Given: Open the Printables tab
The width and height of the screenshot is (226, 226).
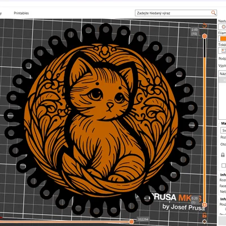Looking at the screenshot, I should click(21, 13).
